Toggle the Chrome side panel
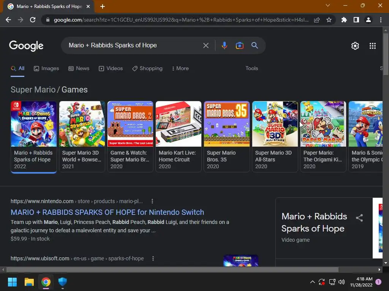 tap(356, 20)
